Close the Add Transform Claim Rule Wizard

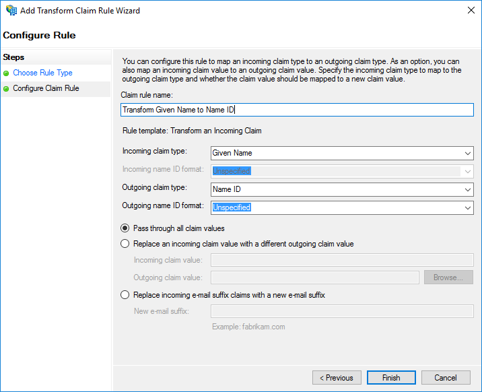point(471,10)
